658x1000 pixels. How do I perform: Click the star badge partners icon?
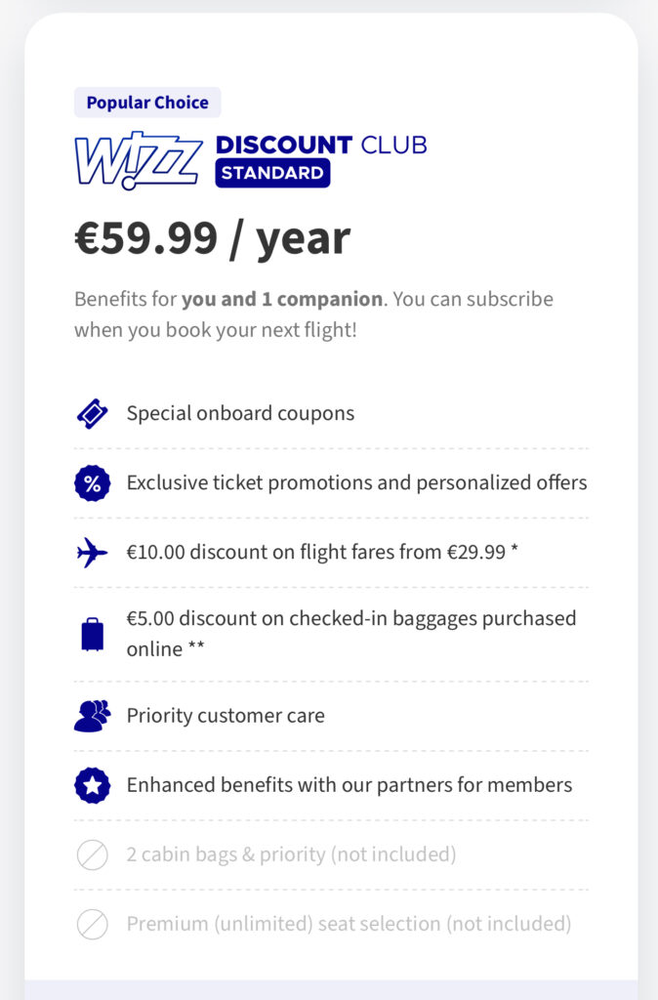[93, 785]
